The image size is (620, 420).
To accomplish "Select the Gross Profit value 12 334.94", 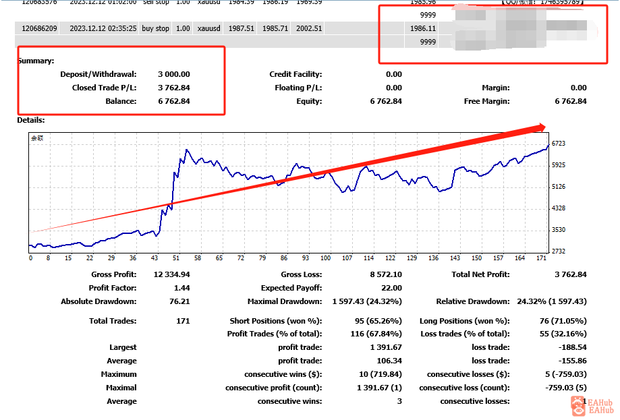I will [x=171, y=274].
